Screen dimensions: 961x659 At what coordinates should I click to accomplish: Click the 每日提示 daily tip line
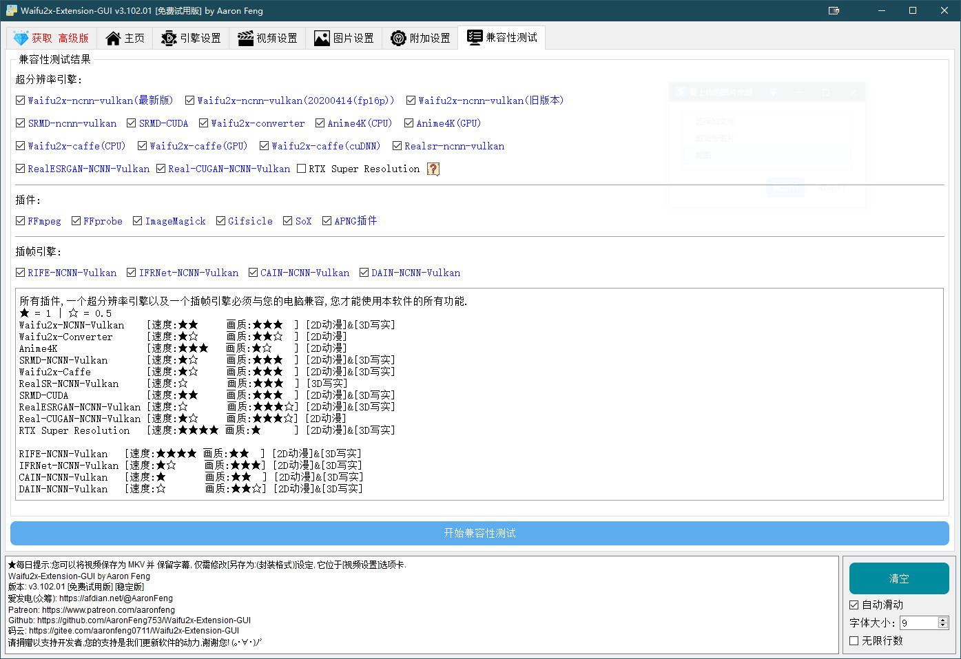(207, 565)
